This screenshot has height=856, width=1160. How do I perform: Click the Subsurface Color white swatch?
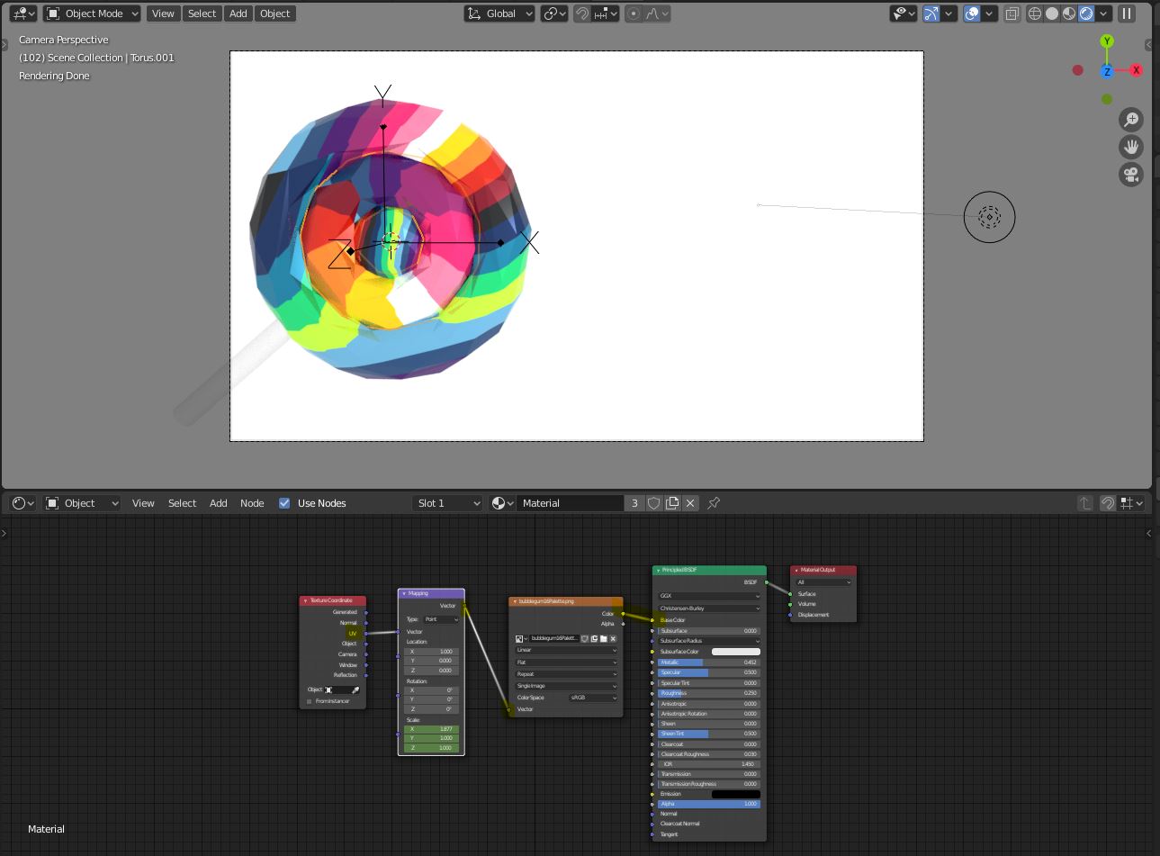(x=735, y=652)
